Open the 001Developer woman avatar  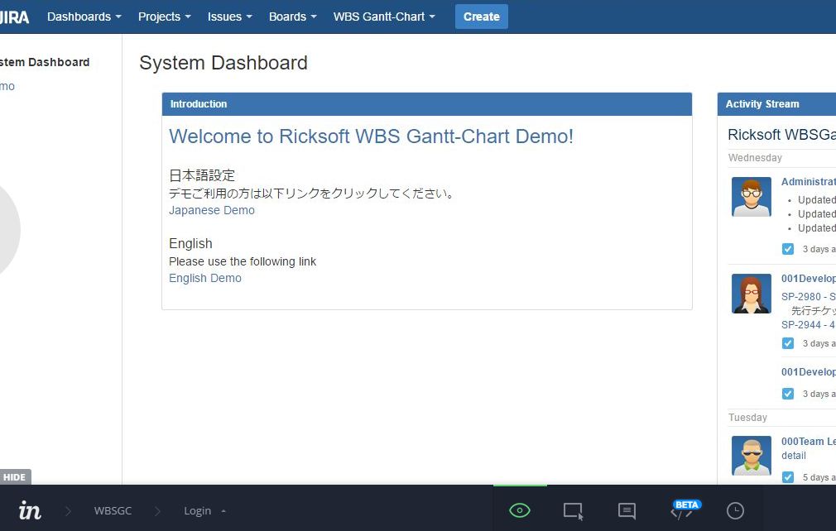pos(752,294)
